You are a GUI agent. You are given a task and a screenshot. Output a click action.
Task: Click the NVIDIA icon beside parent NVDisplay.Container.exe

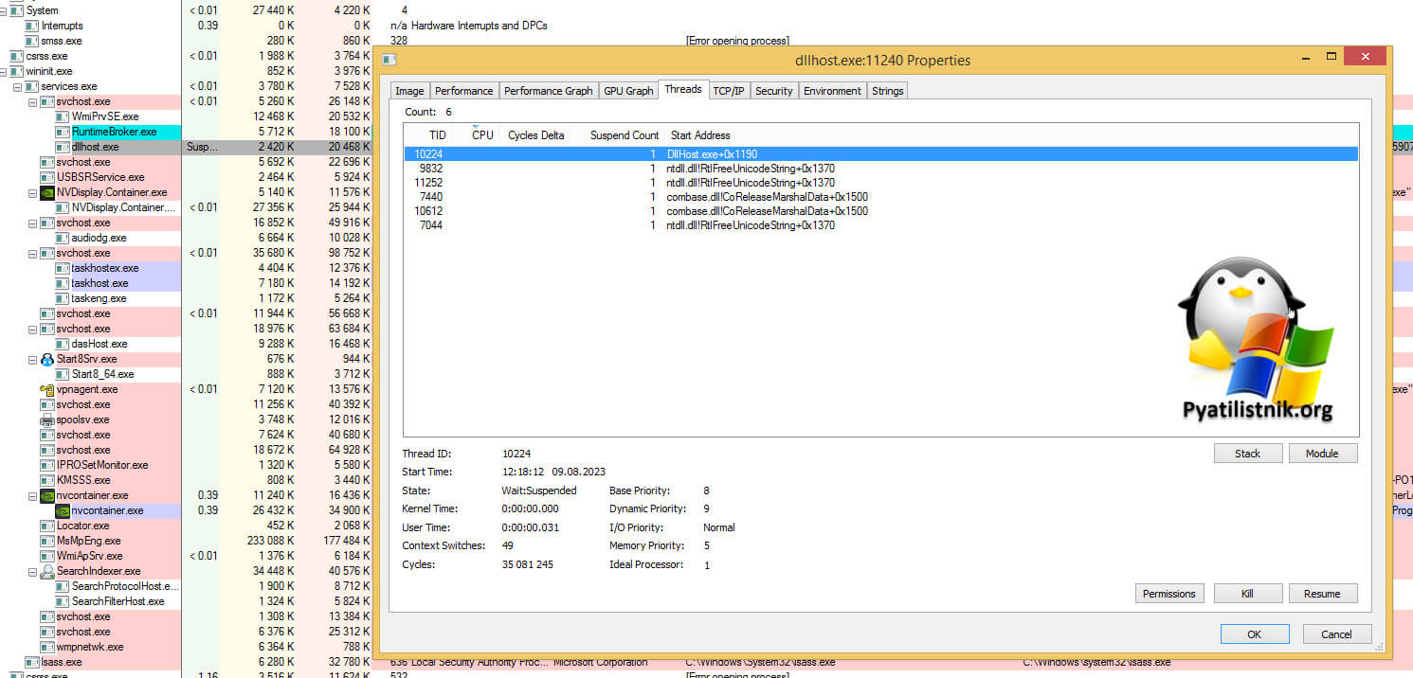47,192
